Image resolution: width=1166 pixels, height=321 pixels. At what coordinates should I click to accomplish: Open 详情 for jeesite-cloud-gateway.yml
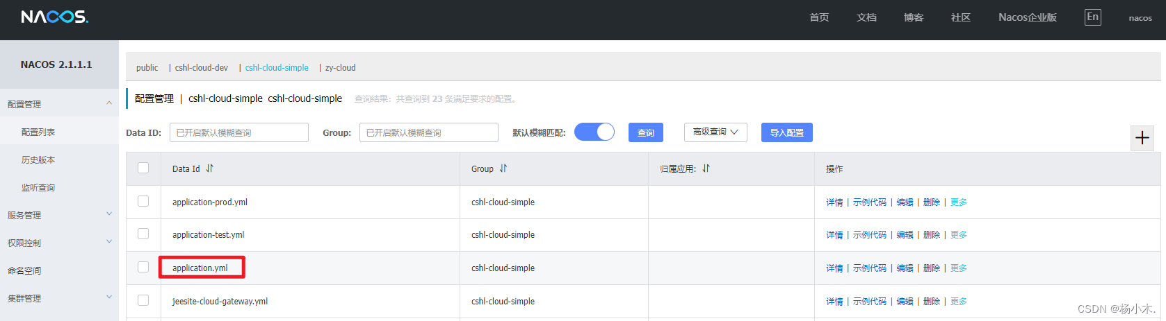coord(834,302)
